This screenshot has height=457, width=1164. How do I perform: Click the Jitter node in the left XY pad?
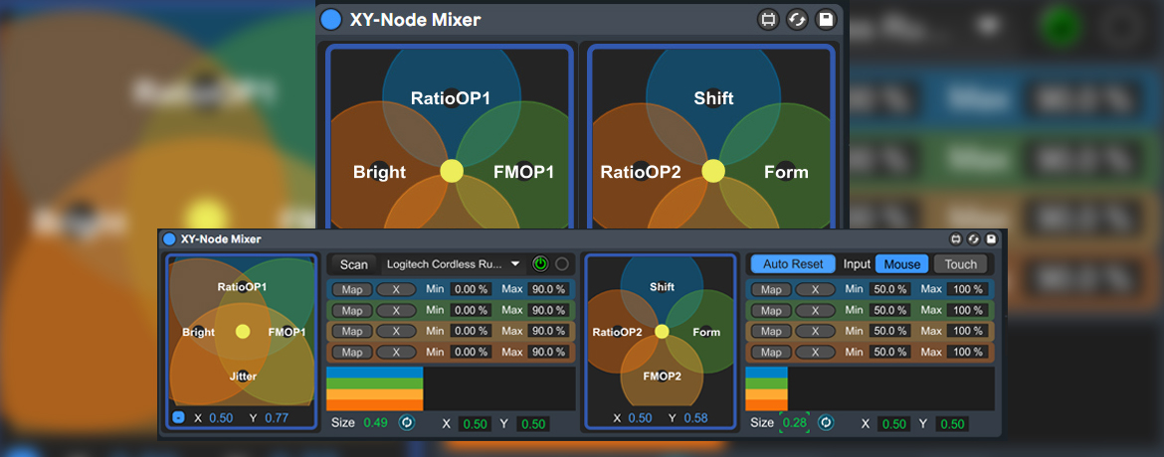[243, 376]
